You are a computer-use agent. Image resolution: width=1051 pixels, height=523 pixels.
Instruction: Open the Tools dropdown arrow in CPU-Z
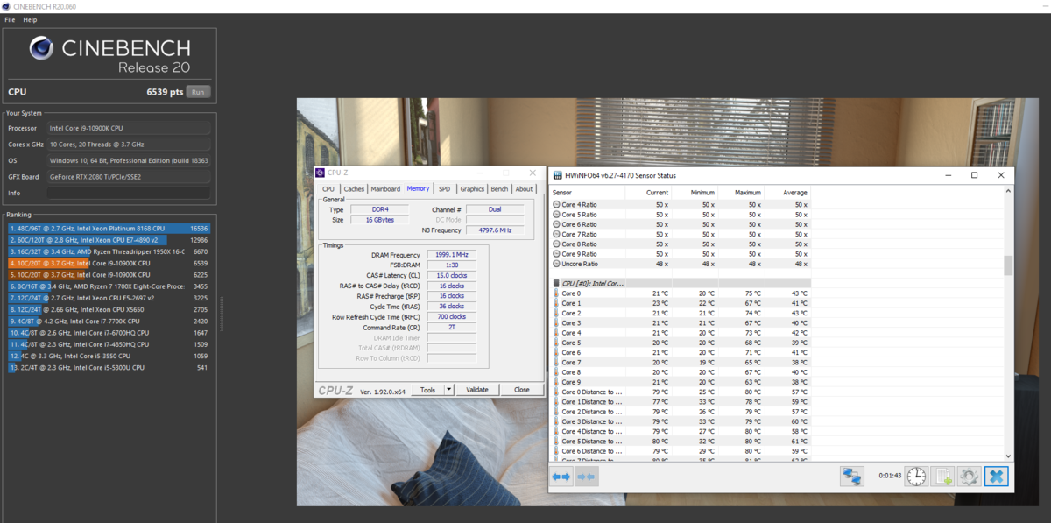coord(449,390)
